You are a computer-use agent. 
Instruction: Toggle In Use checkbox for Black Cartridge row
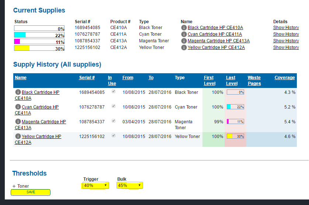[114, 92]
